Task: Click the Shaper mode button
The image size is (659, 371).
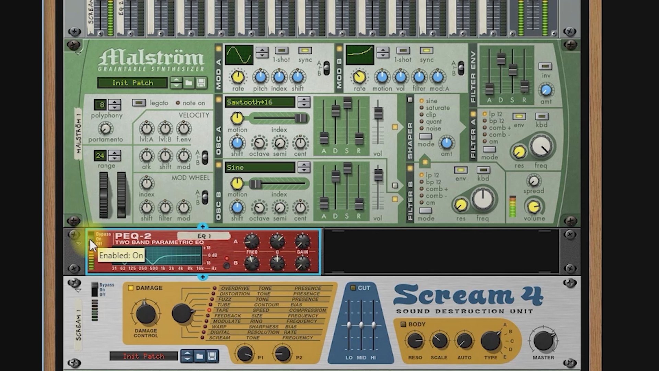Action: [x=425, y=136]
